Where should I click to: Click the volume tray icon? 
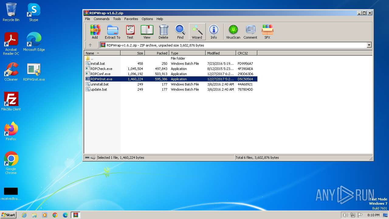pyautogui.click(x=345, y=215)
